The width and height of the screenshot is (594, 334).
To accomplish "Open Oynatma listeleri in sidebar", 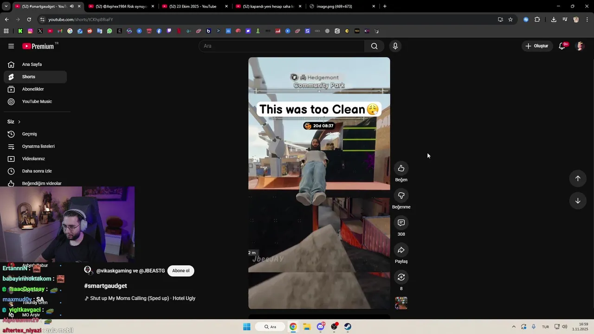I will [x=35, y=147].
